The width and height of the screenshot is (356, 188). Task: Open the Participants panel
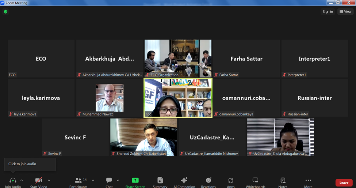click(79, 181)
